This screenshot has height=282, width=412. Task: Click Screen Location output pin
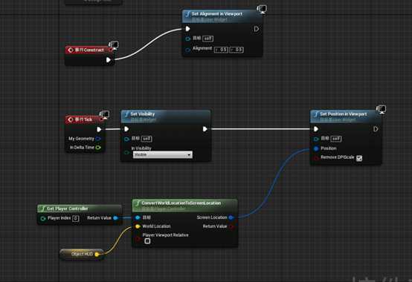231,217
